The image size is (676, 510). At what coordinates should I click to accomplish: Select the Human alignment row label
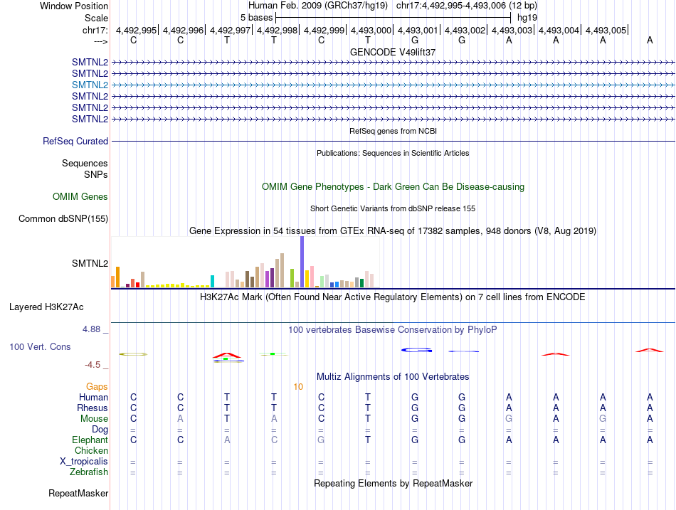[93, 397]
